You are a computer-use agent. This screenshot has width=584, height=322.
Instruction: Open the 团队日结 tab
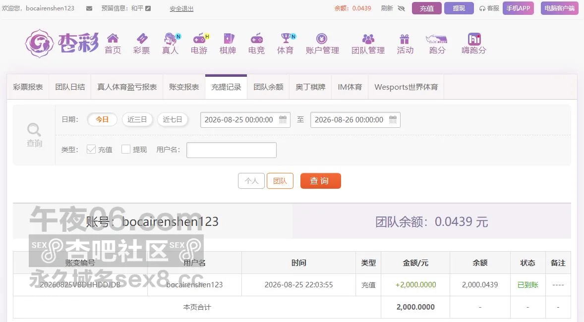70,87
